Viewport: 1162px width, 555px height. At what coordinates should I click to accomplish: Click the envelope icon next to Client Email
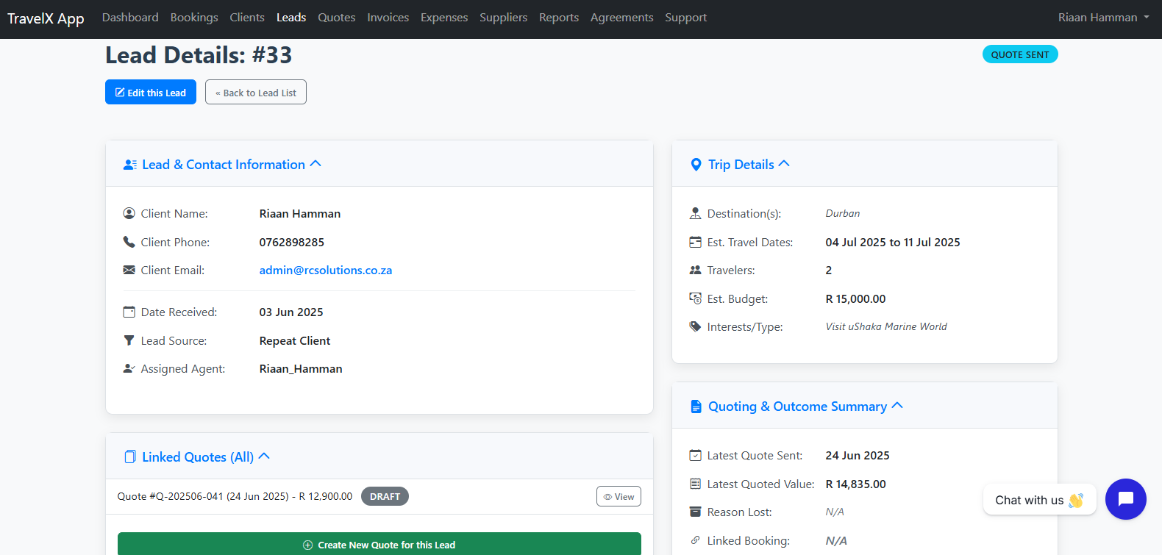129,271
